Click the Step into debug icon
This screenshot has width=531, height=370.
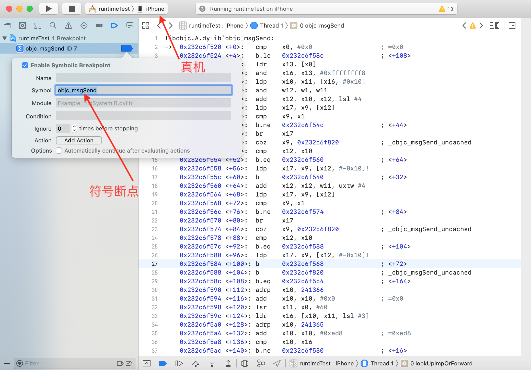pyautogui.click(x=212, y=363)
